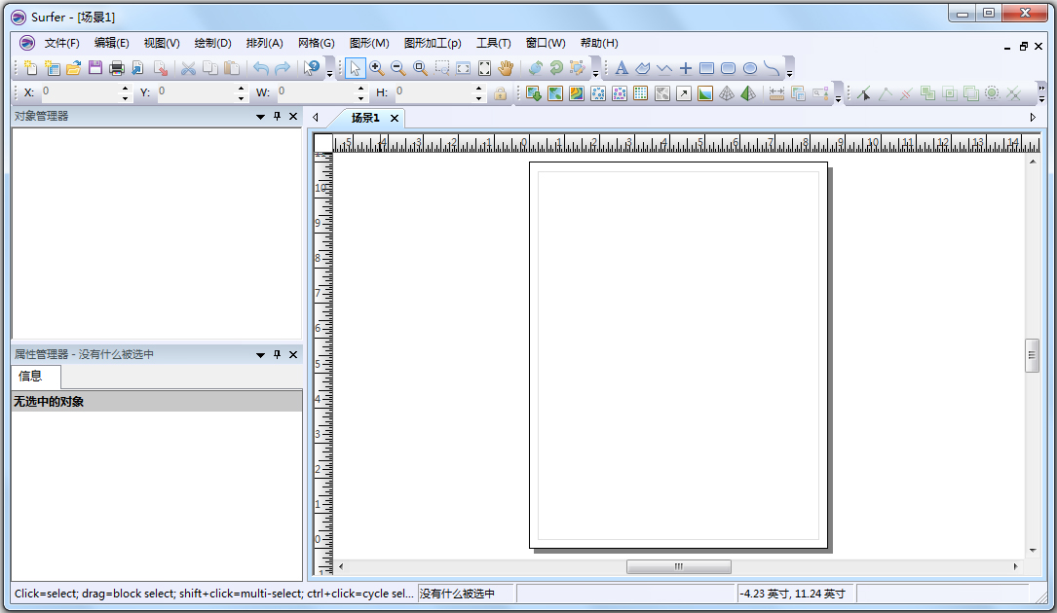Select the Spline polyline tool
This screenshot has width=1057, height=613.
(772, 67)
